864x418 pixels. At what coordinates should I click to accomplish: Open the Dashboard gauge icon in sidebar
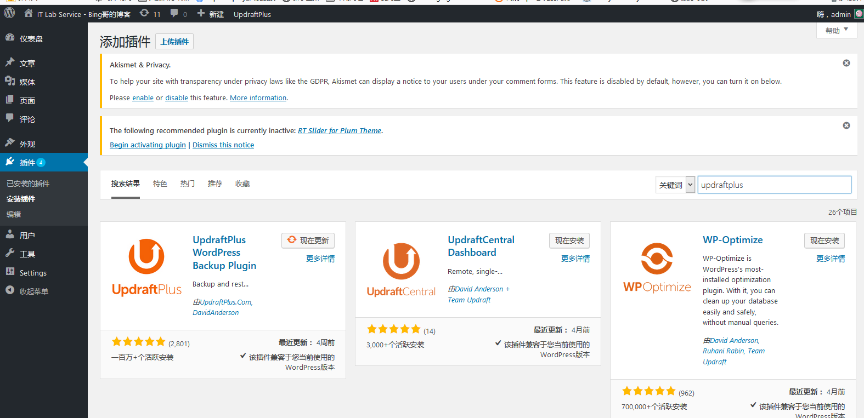point(10,38)
